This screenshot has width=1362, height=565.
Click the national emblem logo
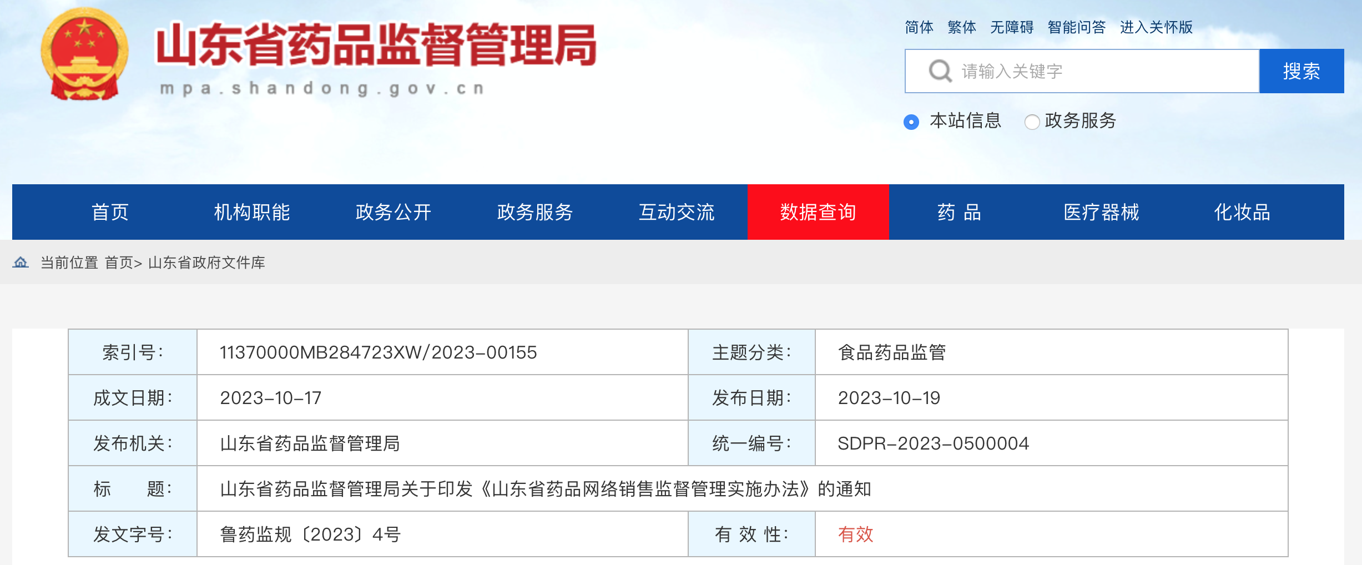pos(84,54)
